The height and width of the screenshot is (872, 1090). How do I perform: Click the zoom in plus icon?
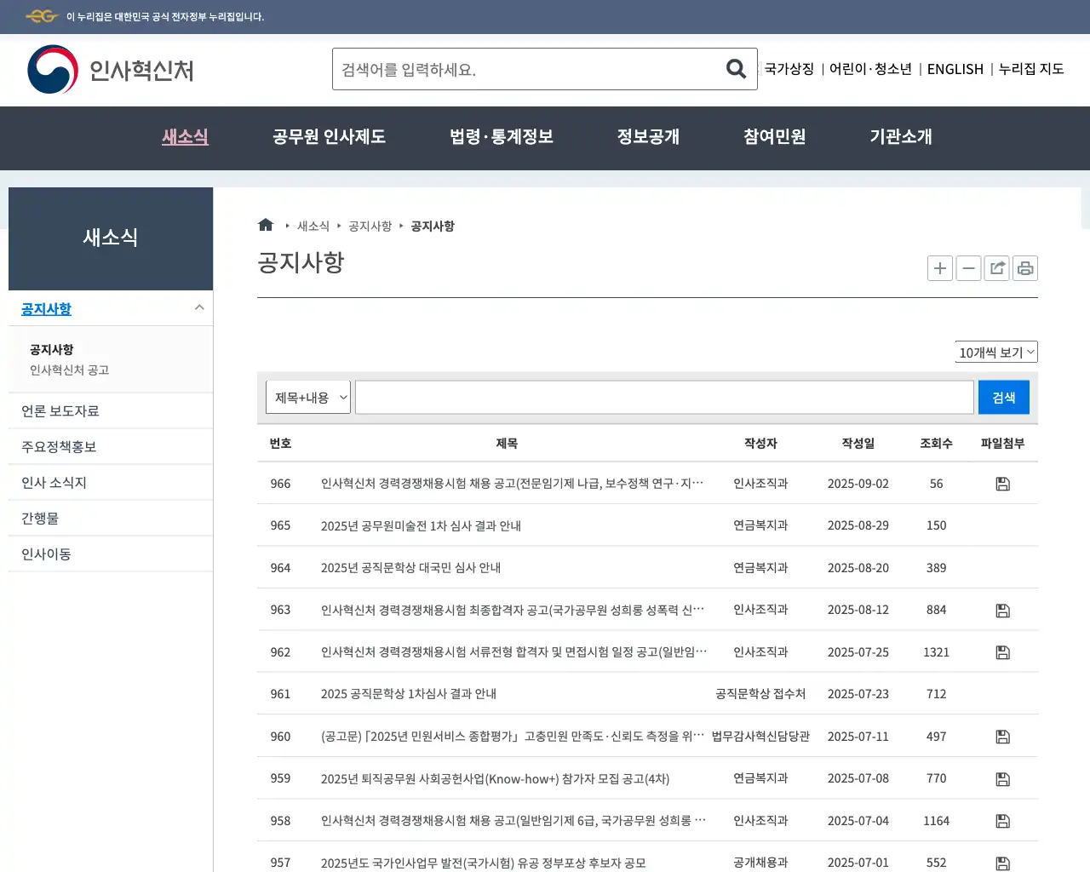(940, 268)
